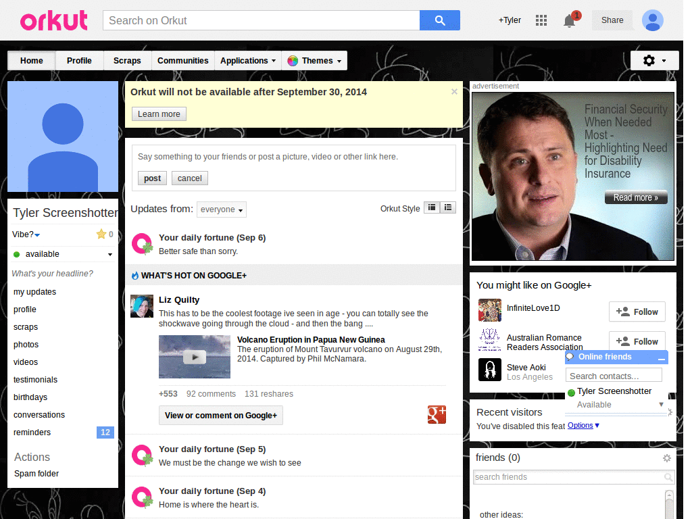692x519 pixels.
Task: Click Read more on the advertisement
Action: [636, 197]
